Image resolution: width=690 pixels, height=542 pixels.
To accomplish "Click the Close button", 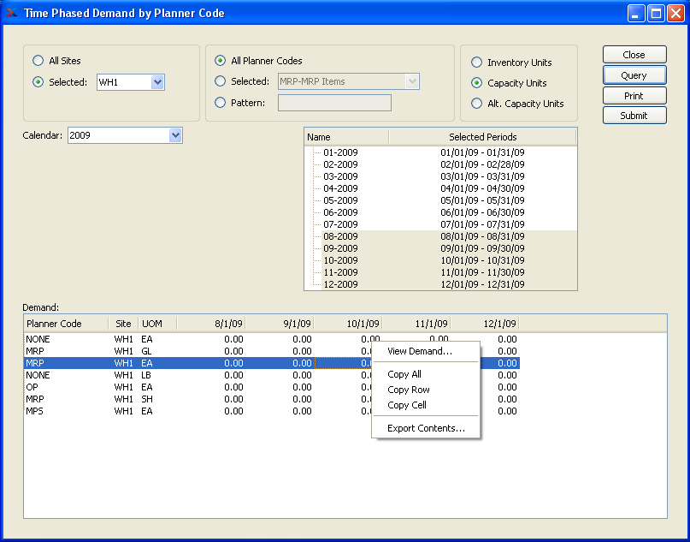I will (x=634, y=55).
